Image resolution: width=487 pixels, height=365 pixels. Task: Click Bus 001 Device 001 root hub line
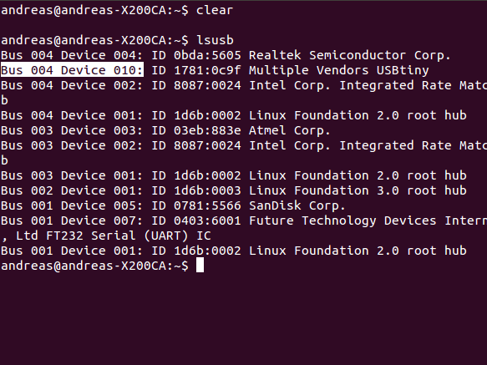(x=234, y=251)
